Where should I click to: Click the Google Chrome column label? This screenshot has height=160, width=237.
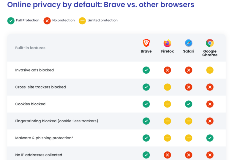[210, 53]
